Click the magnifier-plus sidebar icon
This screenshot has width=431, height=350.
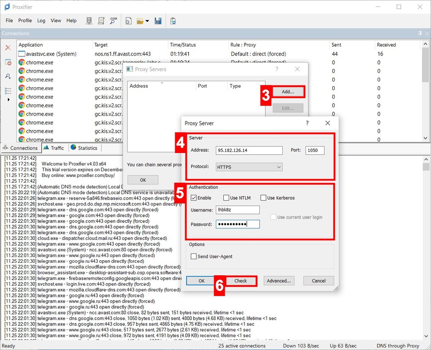point(8,76)
